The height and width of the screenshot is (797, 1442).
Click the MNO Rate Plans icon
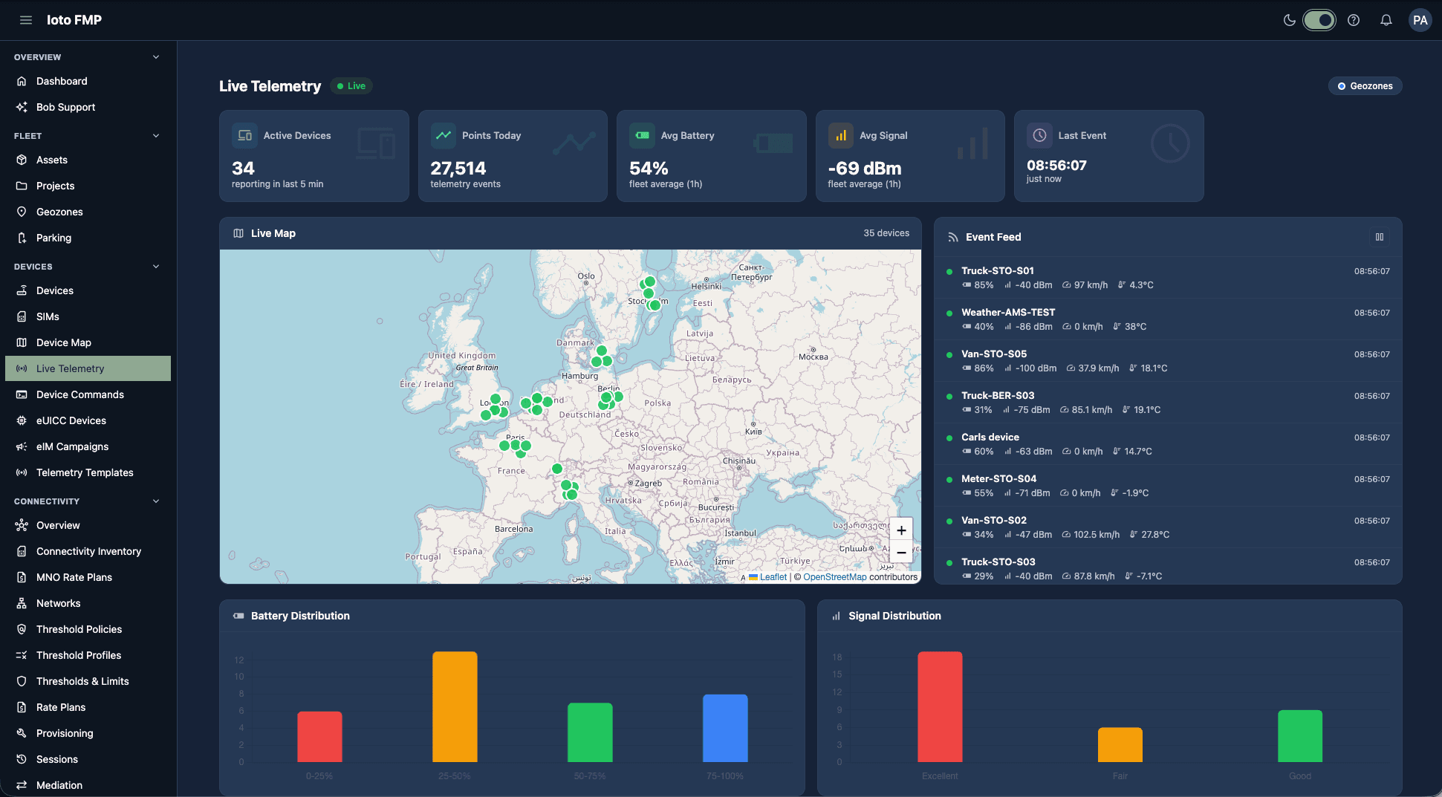[22, 577]
